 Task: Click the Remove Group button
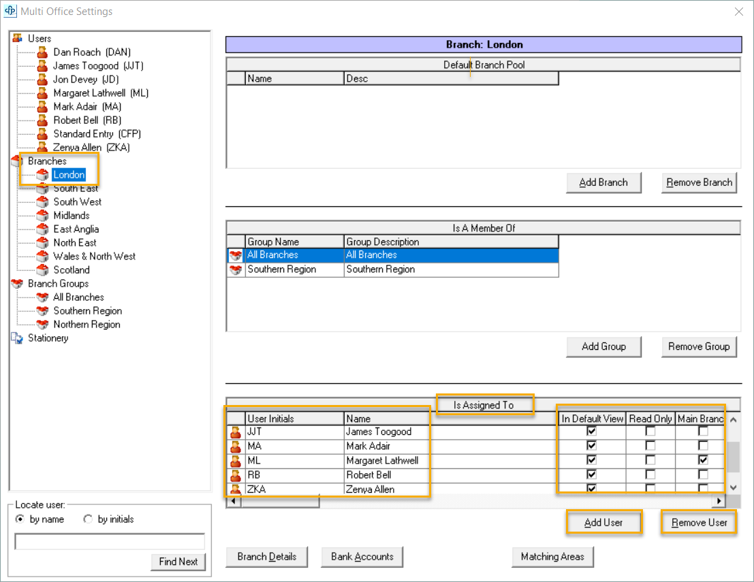coord(700,346)
